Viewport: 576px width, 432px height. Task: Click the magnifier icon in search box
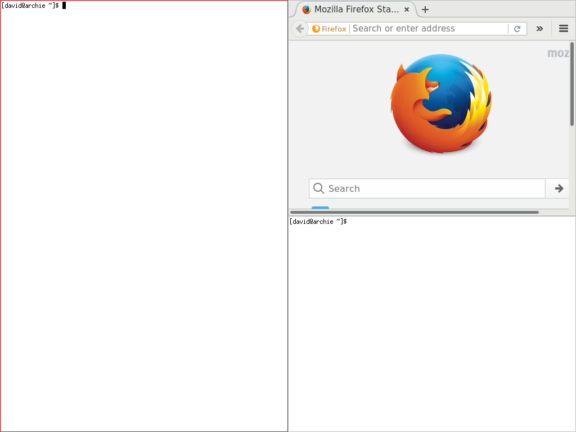[318, 188]
